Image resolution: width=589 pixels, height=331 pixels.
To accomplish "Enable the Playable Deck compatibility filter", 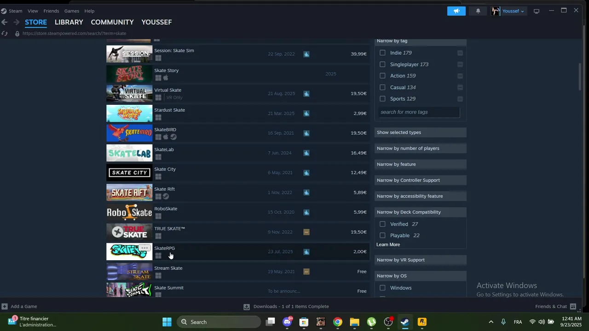I will (x=382, y=235).
